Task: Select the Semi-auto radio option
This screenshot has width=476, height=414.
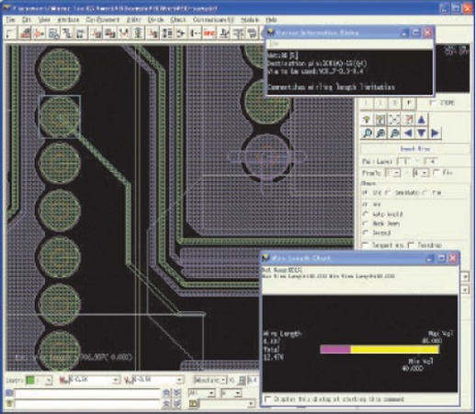Action: [x=388, y=192]
